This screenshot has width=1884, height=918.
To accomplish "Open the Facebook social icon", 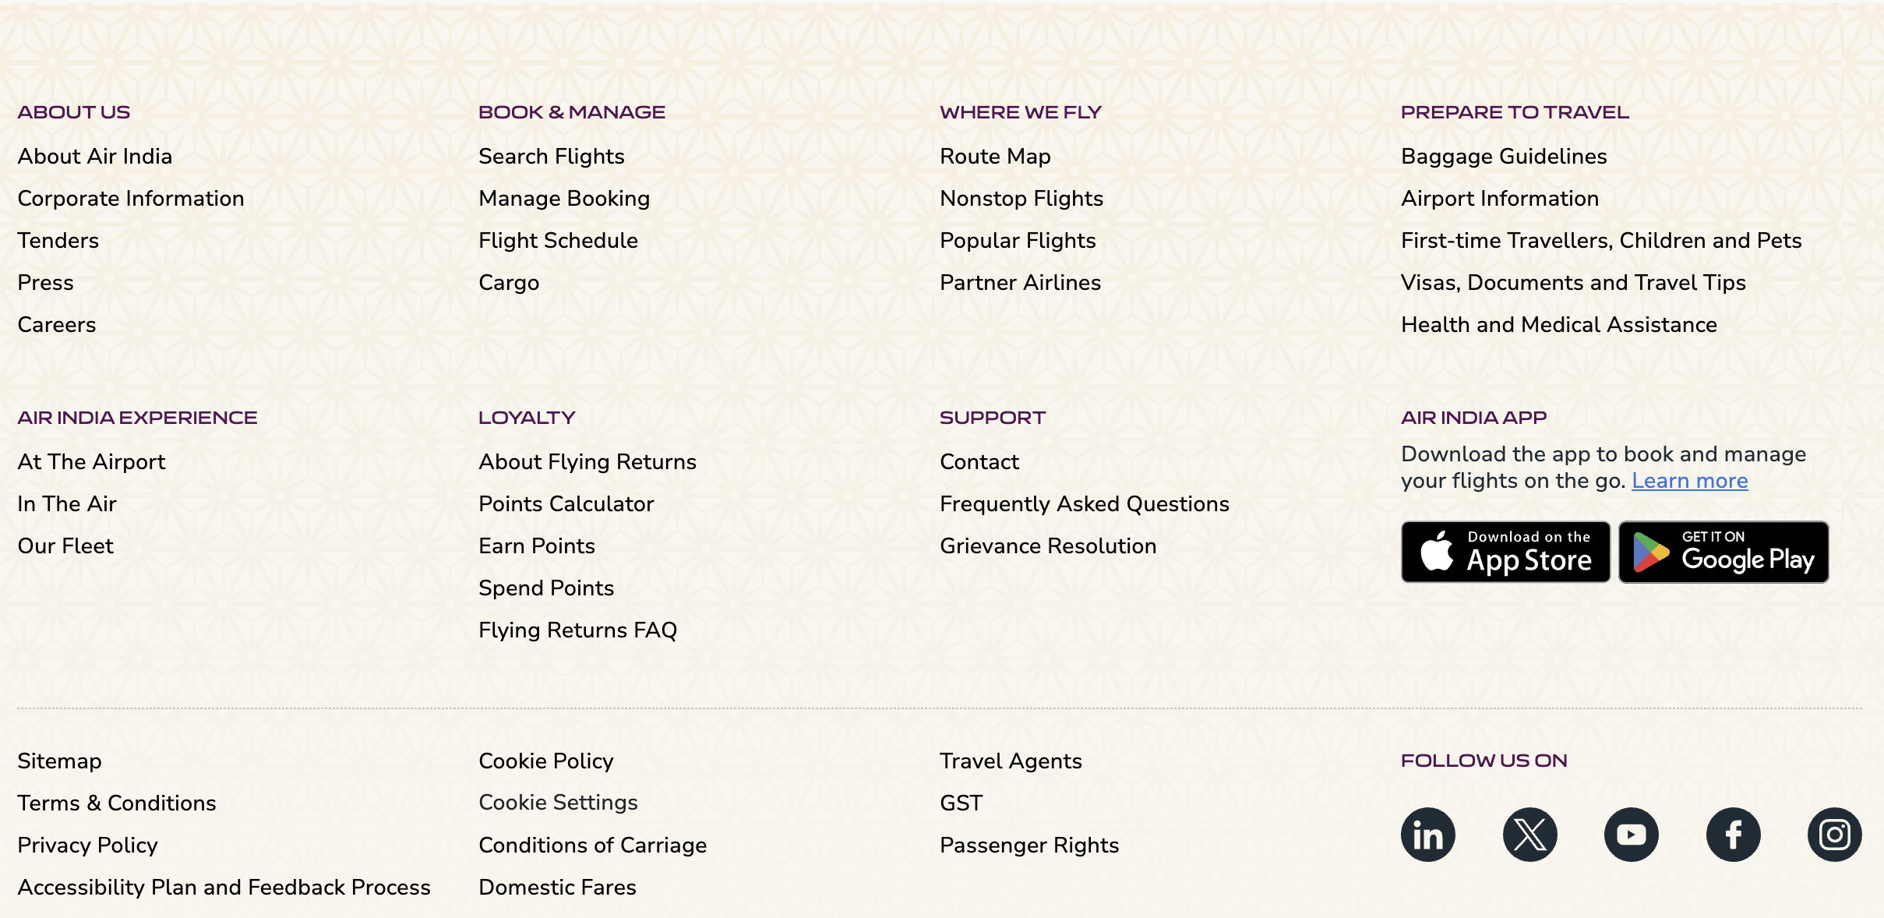I will pyautogui.click(x=1733, y=835).
